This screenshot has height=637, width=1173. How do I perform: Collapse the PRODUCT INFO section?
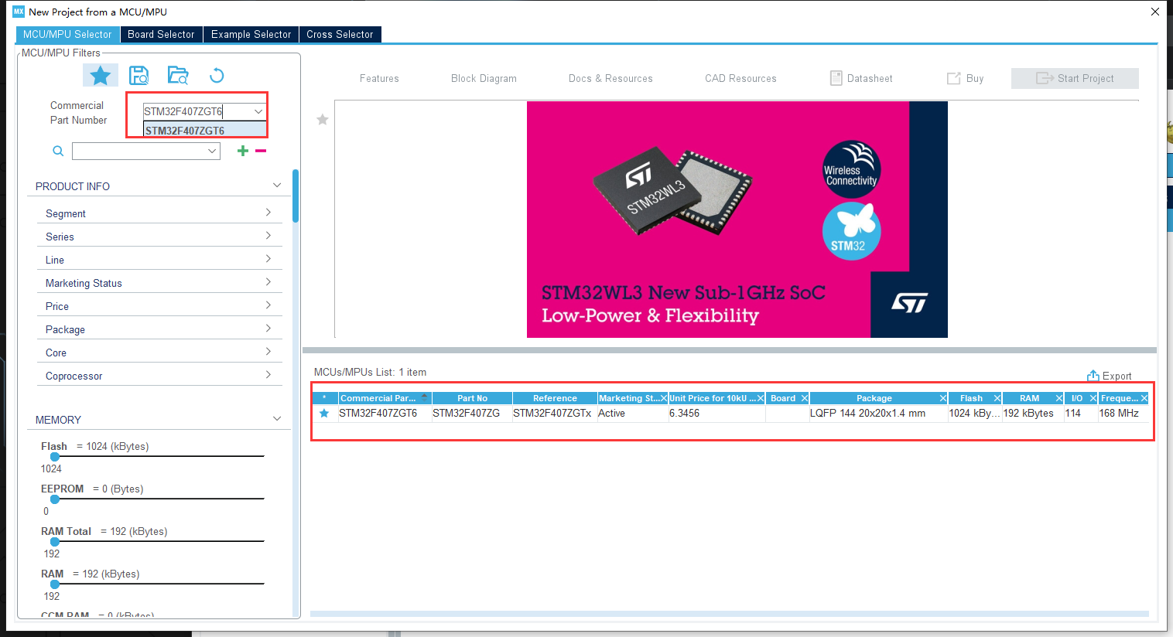click(x=277, y=186)
